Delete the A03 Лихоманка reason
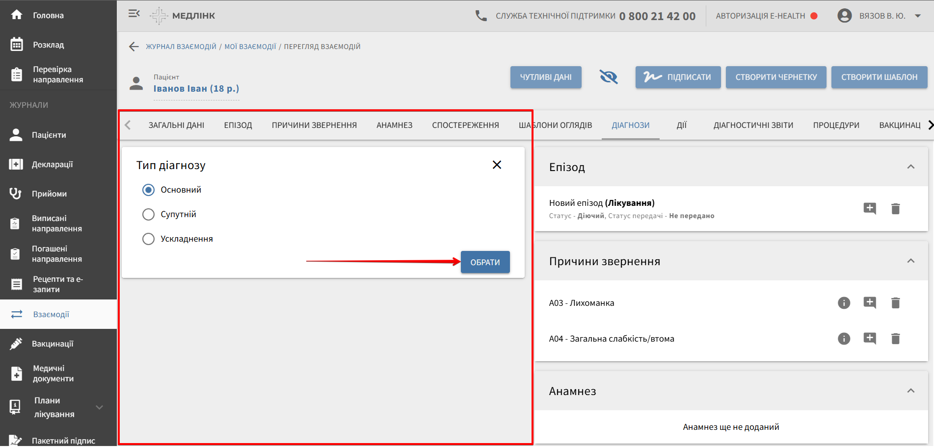This screenshot has width=934, height=447. [x=895, y=303]
